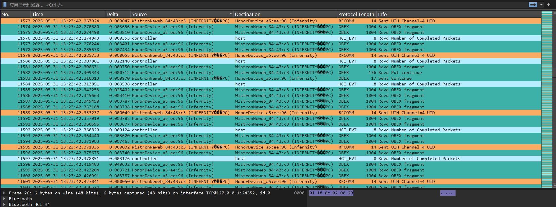Screen dimensions: 556x207
Task: Click the sort arrow in Source column header
Action: click(x=231, y=14)
